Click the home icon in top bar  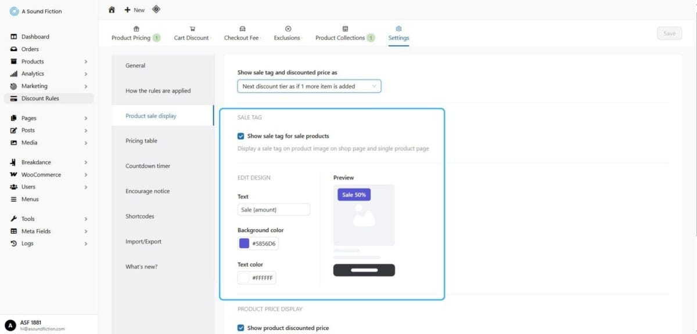click(x=112, y=10)
